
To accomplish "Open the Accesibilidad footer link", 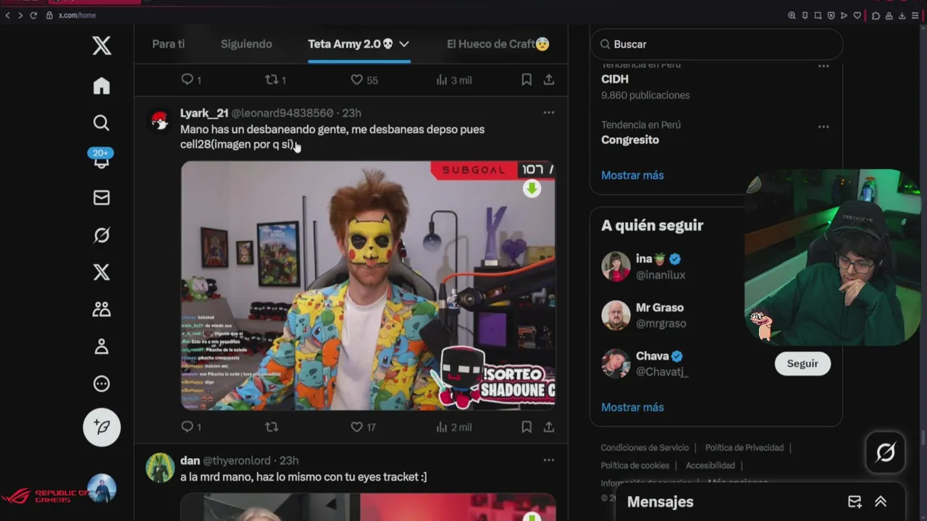I will [710, 465].
